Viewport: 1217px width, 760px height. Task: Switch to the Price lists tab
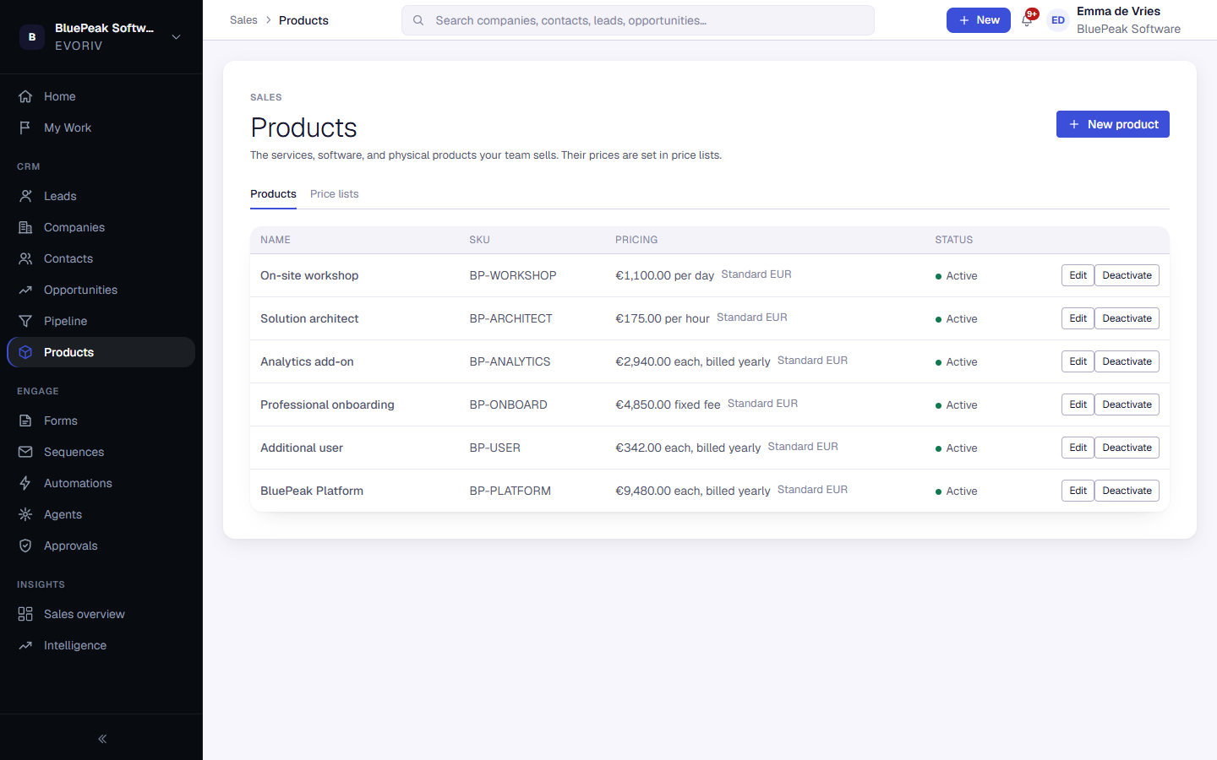click(335, 194)
